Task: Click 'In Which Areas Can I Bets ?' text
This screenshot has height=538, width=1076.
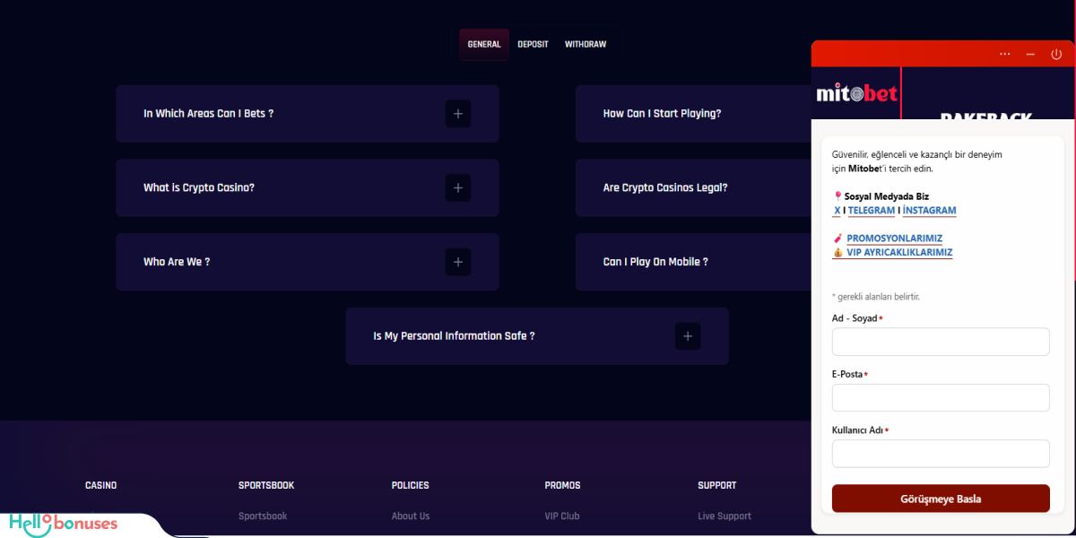Action: (209, 114)
